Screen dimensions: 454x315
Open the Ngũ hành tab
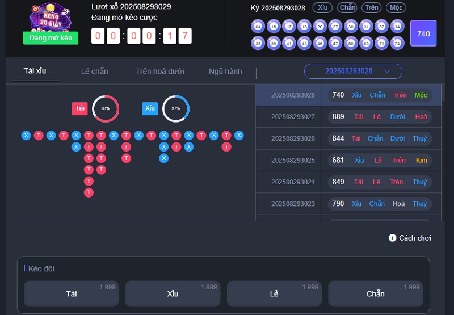tap(225, 72)
